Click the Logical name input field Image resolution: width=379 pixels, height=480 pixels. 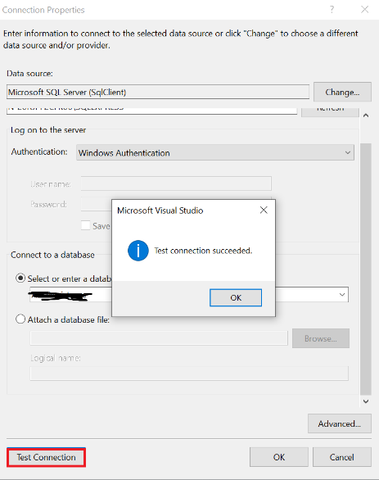pyautogui.click(x=189, y=374)
